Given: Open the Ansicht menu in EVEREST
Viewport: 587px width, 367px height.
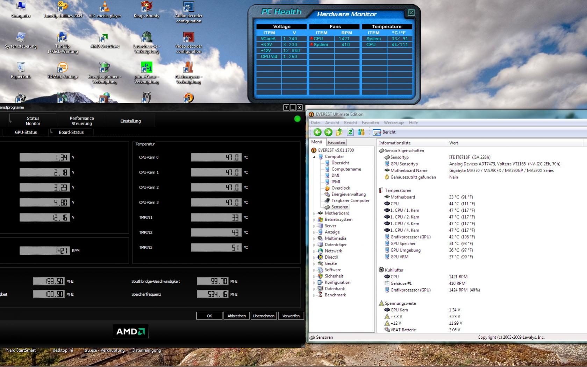Looking at the screenshot, I should 332,122.
